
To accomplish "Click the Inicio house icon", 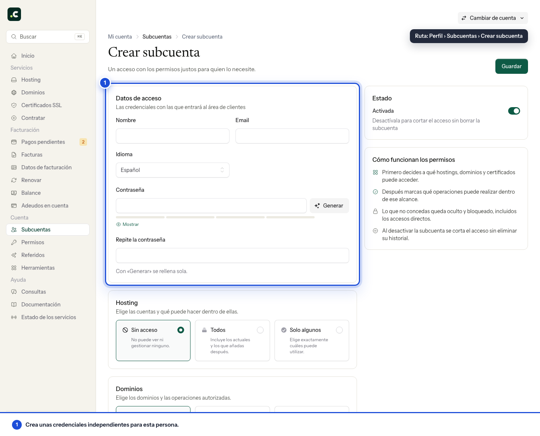I will click(14, 56).
